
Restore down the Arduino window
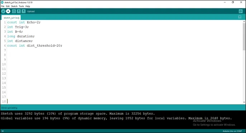233,3
